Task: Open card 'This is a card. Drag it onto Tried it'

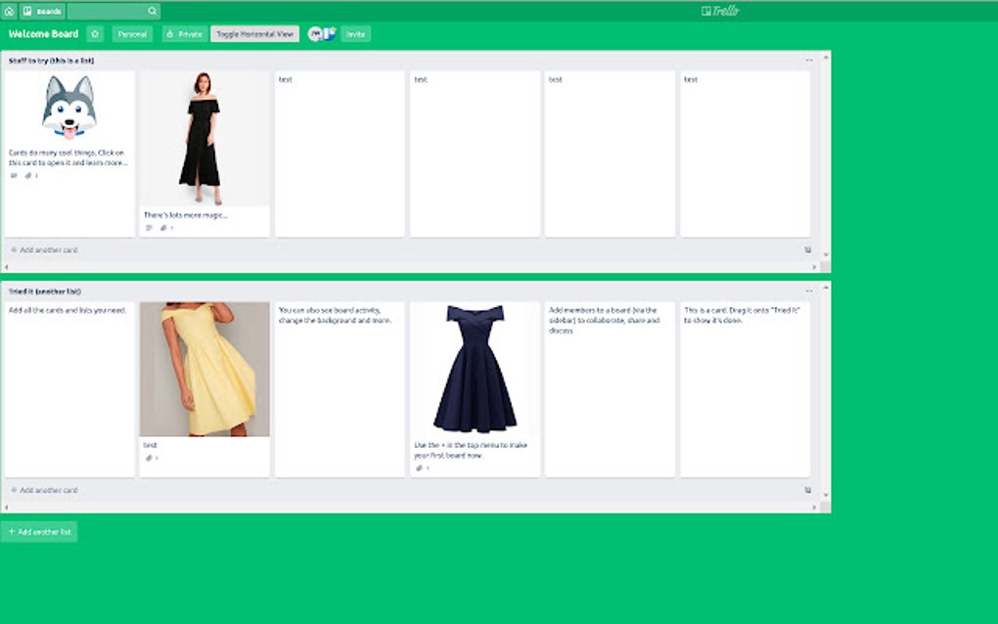Action: pos(745,389)
